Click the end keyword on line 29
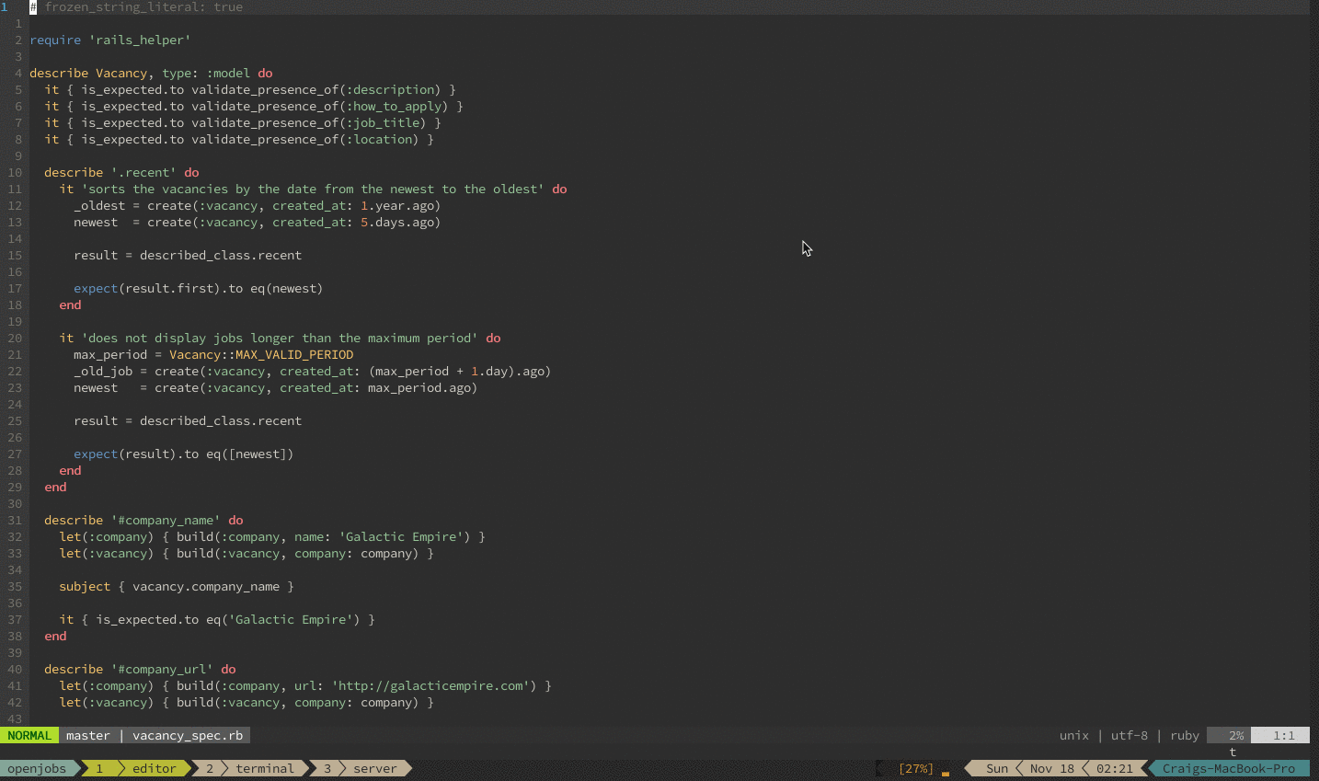Screen dimensions: 1319x781 pos(55,488)
